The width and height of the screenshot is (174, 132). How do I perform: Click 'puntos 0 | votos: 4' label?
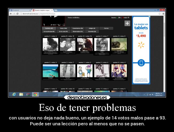(x=119, y=62)
